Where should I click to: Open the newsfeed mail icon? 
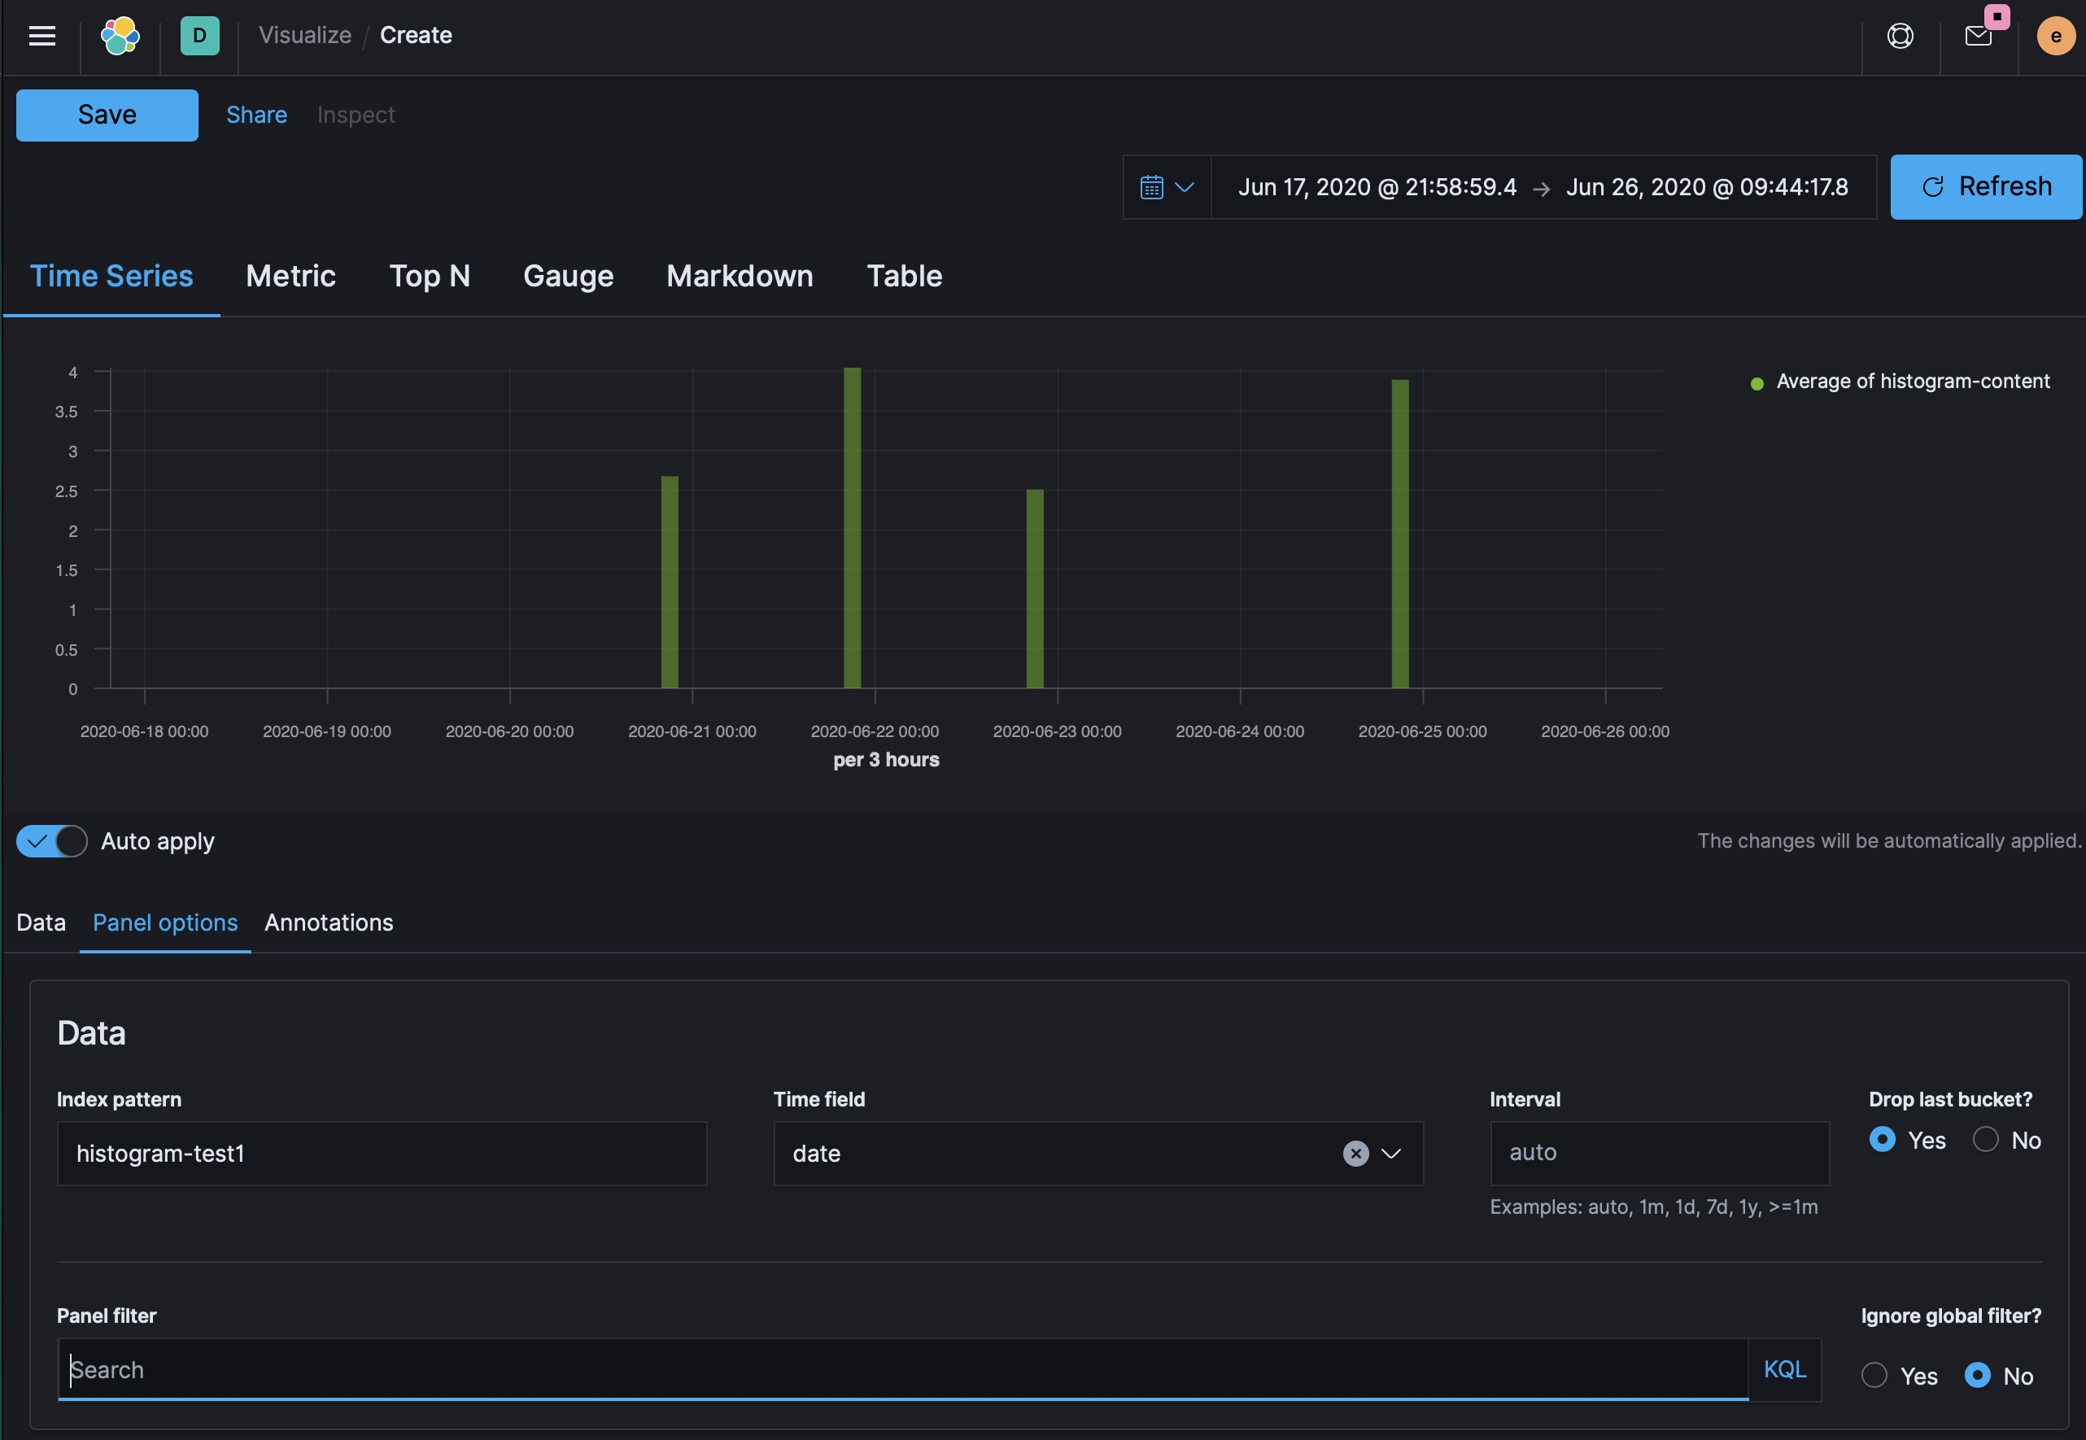[x=1978, y=36]
